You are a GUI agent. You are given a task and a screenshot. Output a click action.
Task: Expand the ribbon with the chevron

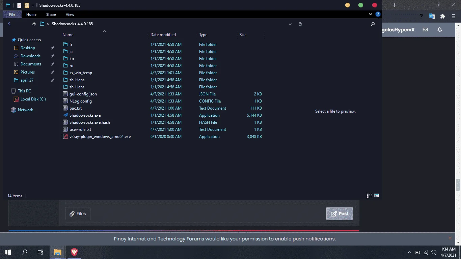pos(371,15)
